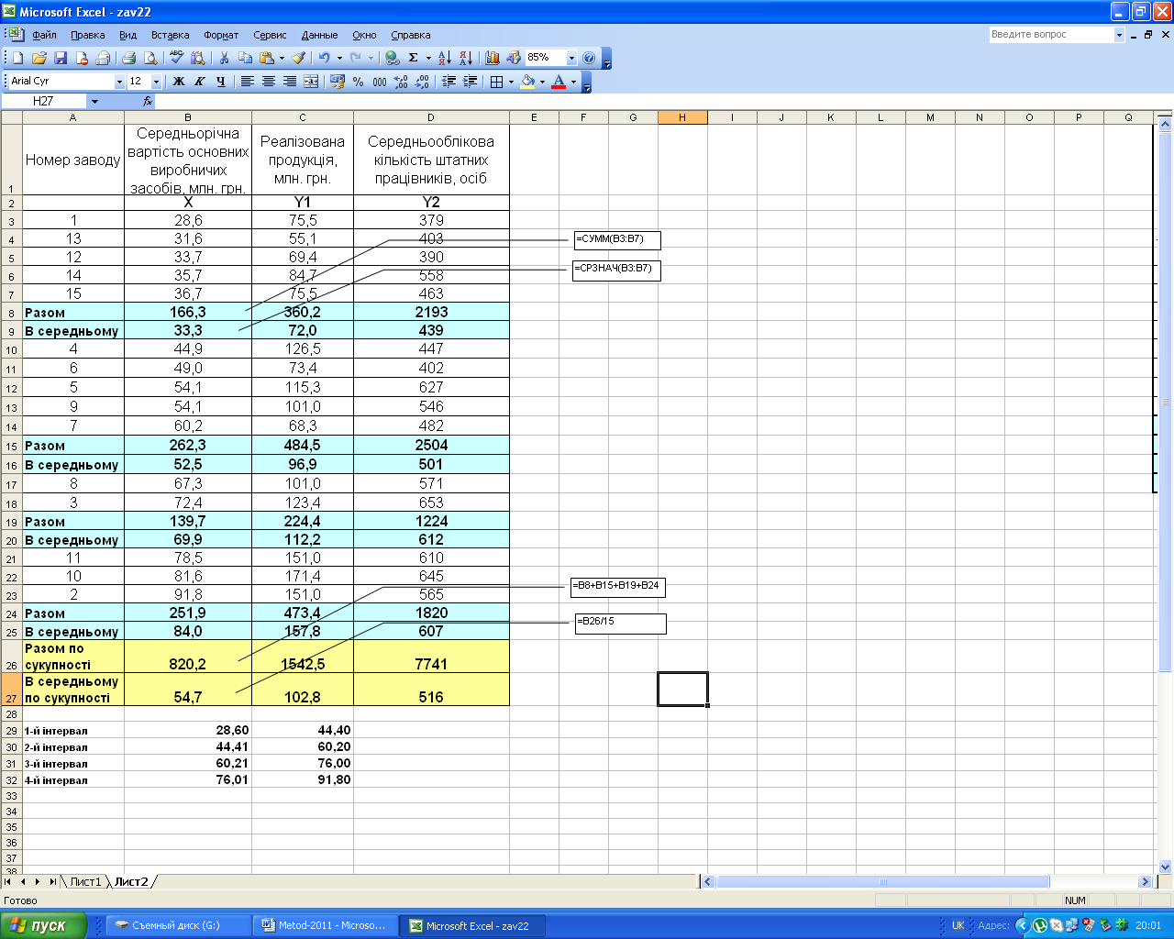The width and height of the screenshot is (1174, 939).
Task: Align cell text right
Action: [289, 82]
